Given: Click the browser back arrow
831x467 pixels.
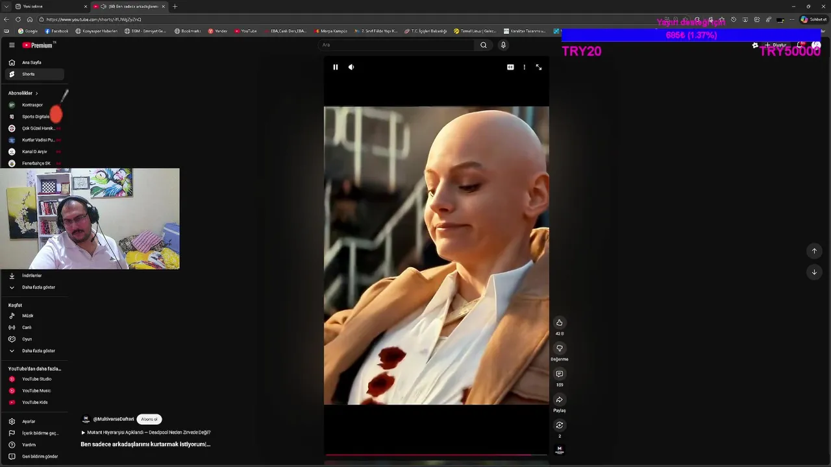Looking at the screenshot, I should [x=6, y=19].
